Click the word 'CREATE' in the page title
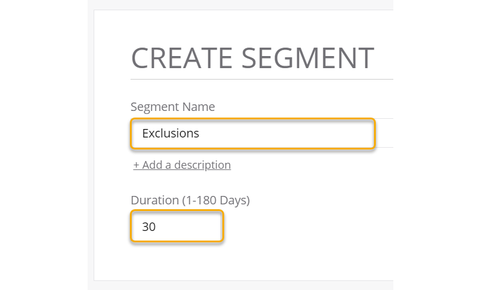 (x=179, y=58)
